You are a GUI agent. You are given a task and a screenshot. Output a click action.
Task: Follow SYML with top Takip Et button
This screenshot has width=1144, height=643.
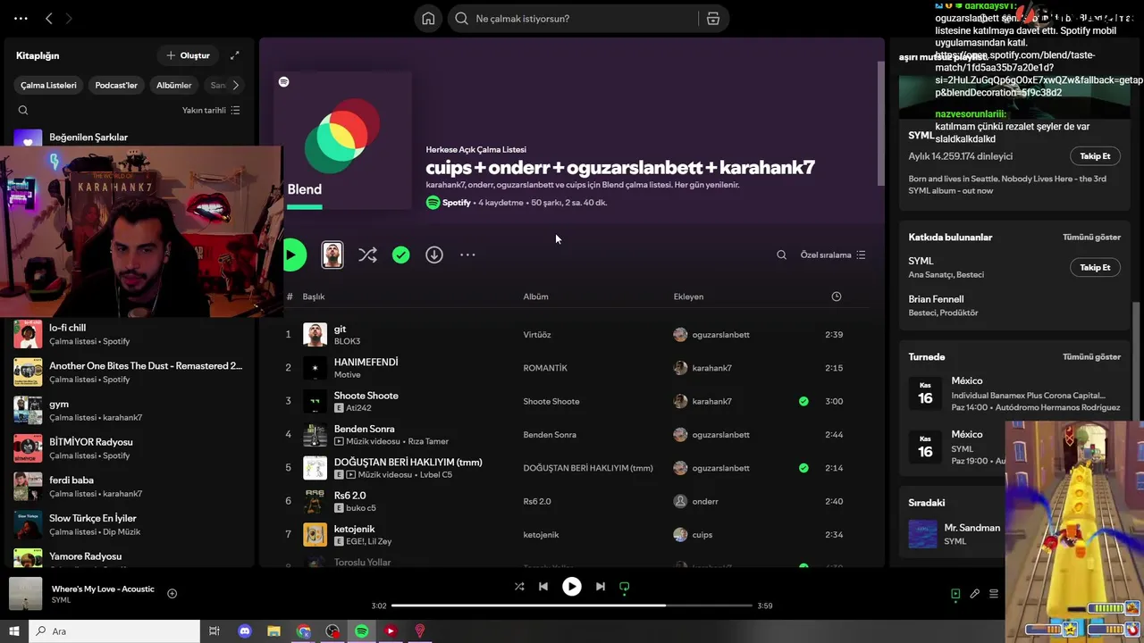click(x=1095, y=156)
